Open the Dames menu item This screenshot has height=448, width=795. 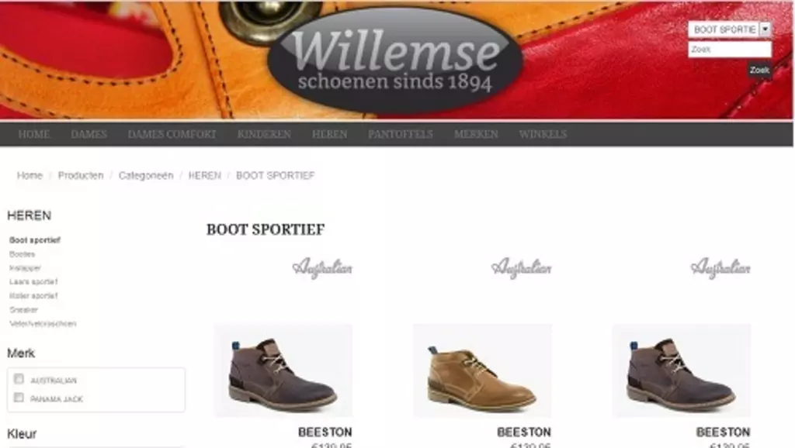click(x=89, y=134)
